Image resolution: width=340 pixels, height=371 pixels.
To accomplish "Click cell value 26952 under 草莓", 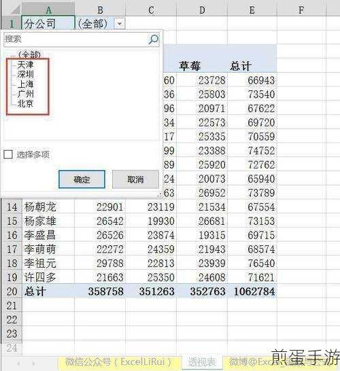I will pos(202,193).
